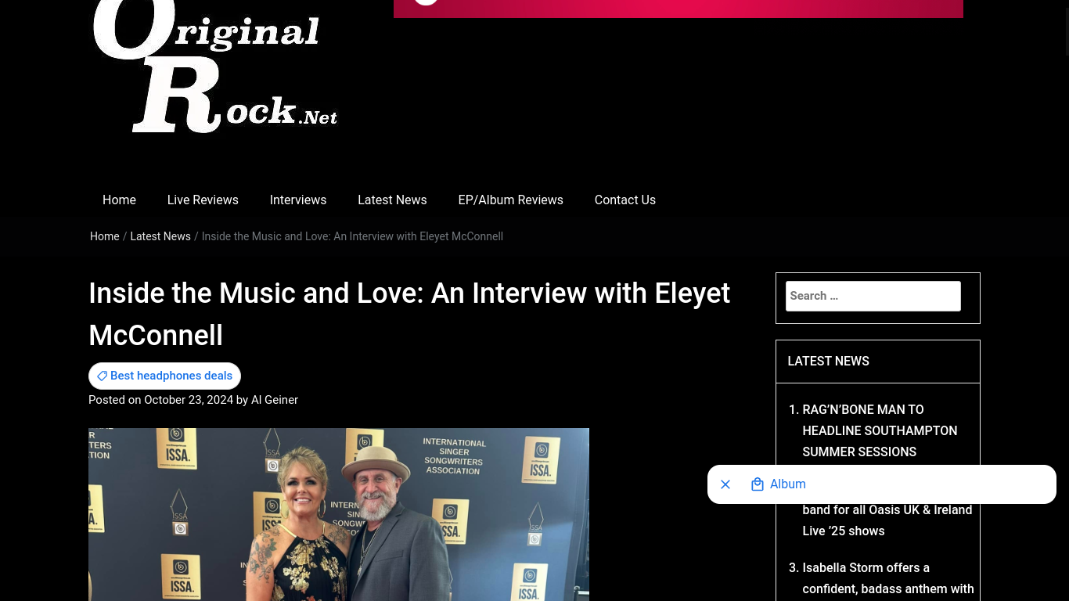View author Al Geiner's posts

275,400
